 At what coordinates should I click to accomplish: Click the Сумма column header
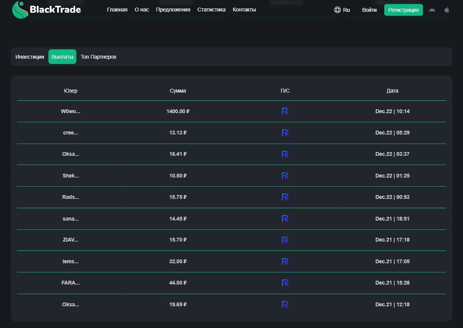click(178, 91)
